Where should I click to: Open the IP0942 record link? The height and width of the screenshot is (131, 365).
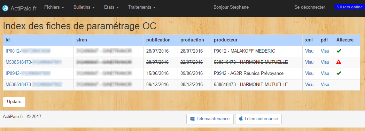click(x=28, y=73)
